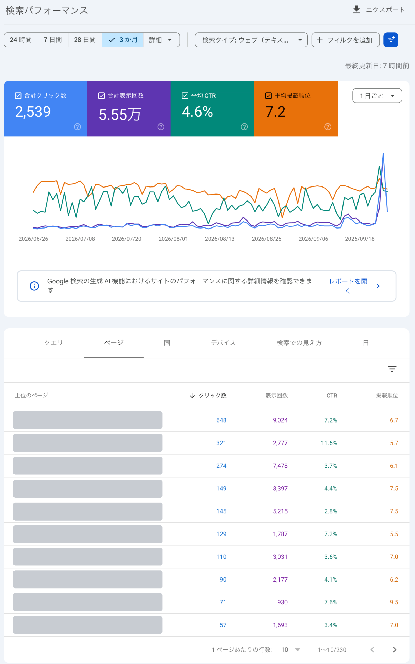Open the 1 日ごと granularity dropdown
Image resolution: width=415 pixels, height=664 pixels.
pyautogui.click(x=377, y=96)
